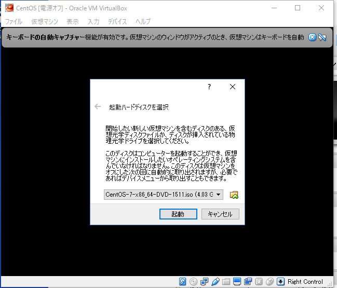
Task: Open the ファイル menu
Action: click(x=14, y=21)
